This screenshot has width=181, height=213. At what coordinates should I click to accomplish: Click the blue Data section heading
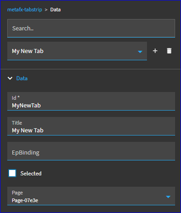[x=22, y=78]
